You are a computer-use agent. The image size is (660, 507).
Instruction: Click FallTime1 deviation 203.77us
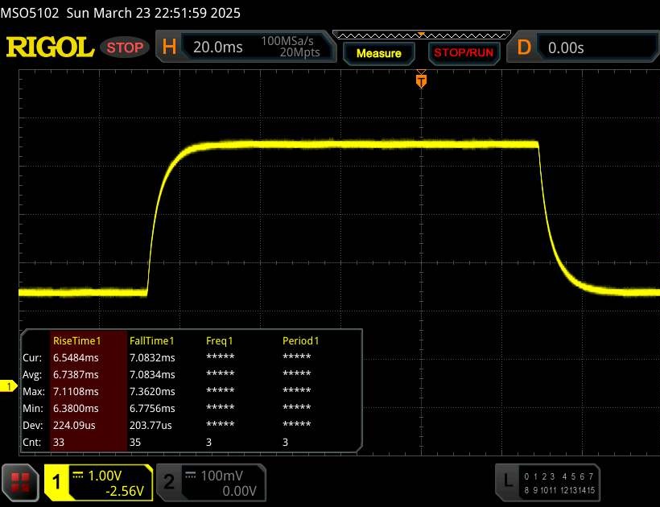click(151, 425)
